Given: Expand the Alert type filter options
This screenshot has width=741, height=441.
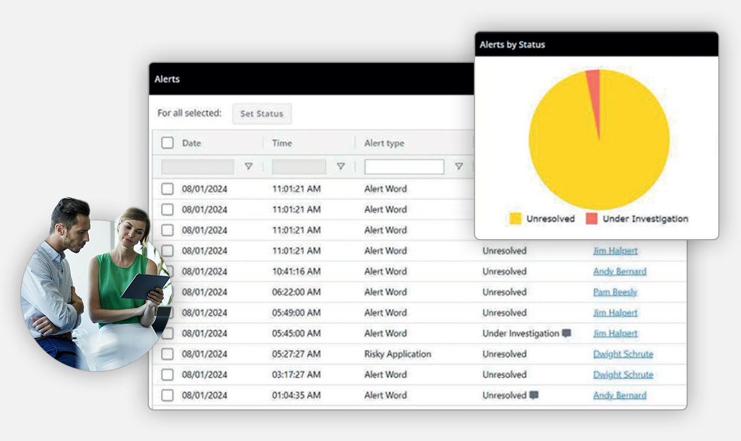Looking at the screenshot, I should (459, 166).
